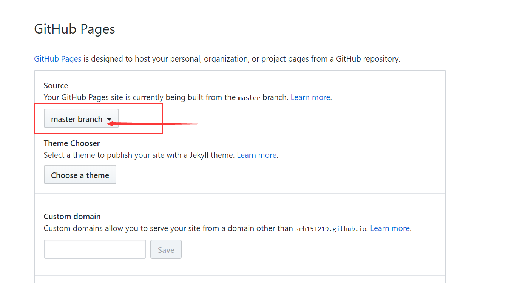Follow Learn more link under Theme Chooser

click(x=257, y=155)
